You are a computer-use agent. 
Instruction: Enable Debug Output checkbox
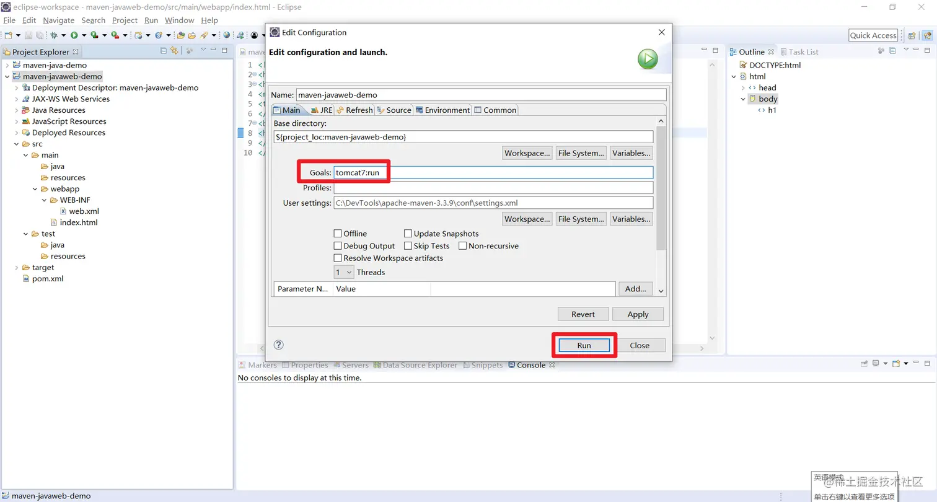338,246
